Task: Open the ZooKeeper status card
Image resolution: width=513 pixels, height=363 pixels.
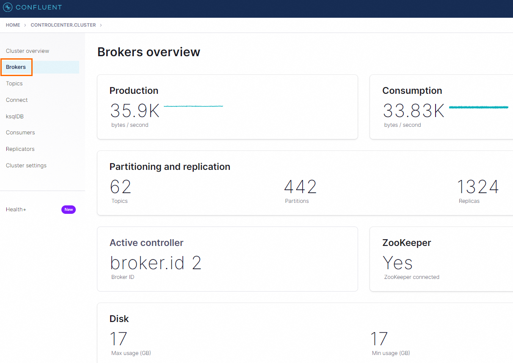Action: tap(441, 259)
